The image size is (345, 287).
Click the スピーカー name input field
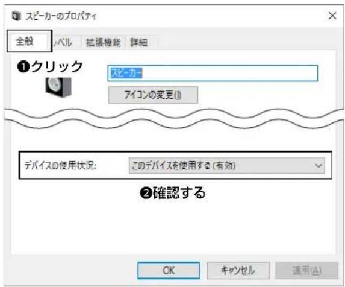pyautogui.click(x=213, y=73)
